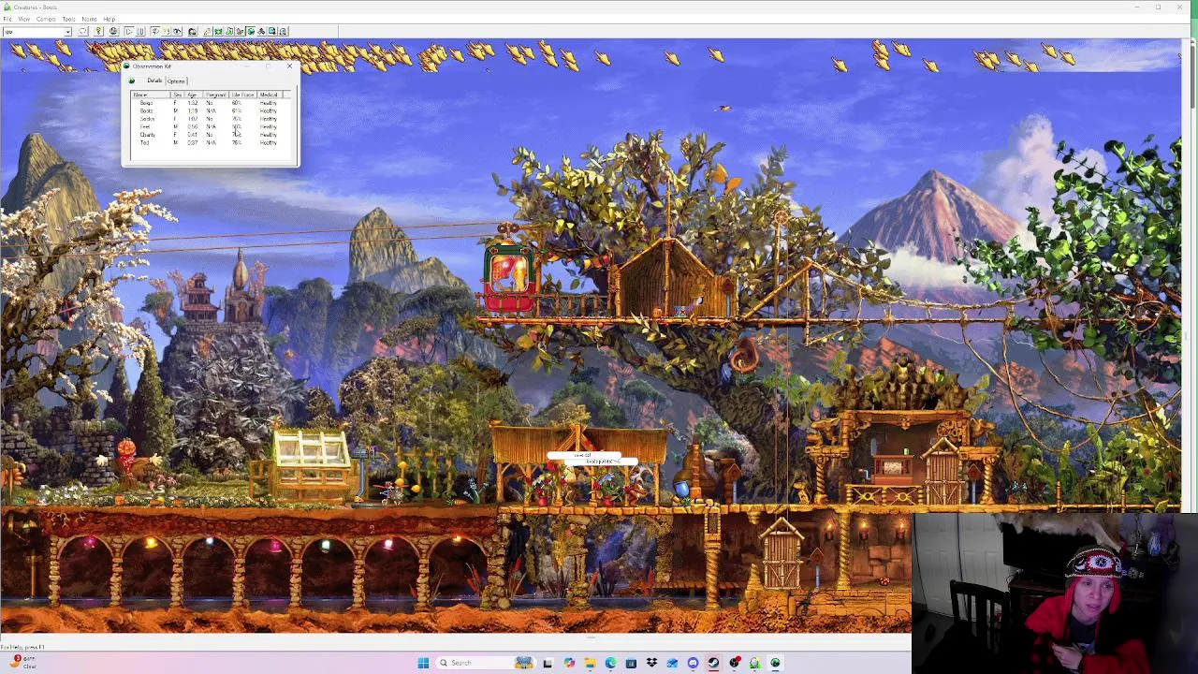
Task: Open the Tools menu
Action: 68,19
